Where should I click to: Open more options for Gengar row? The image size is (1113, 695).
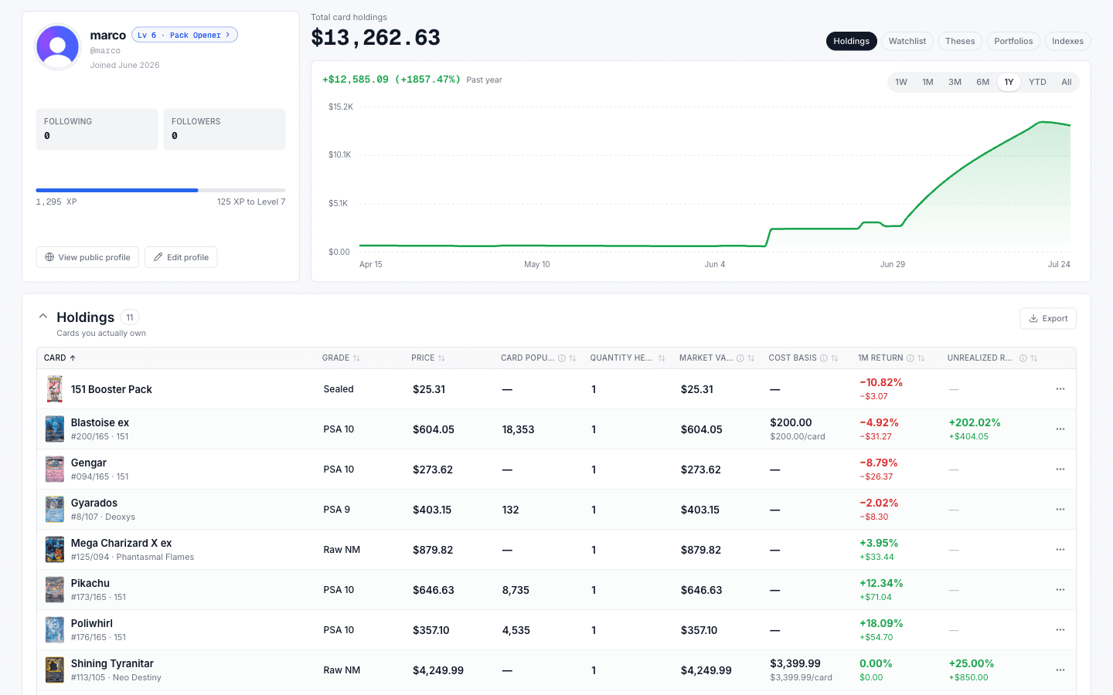coord(1060,470)
